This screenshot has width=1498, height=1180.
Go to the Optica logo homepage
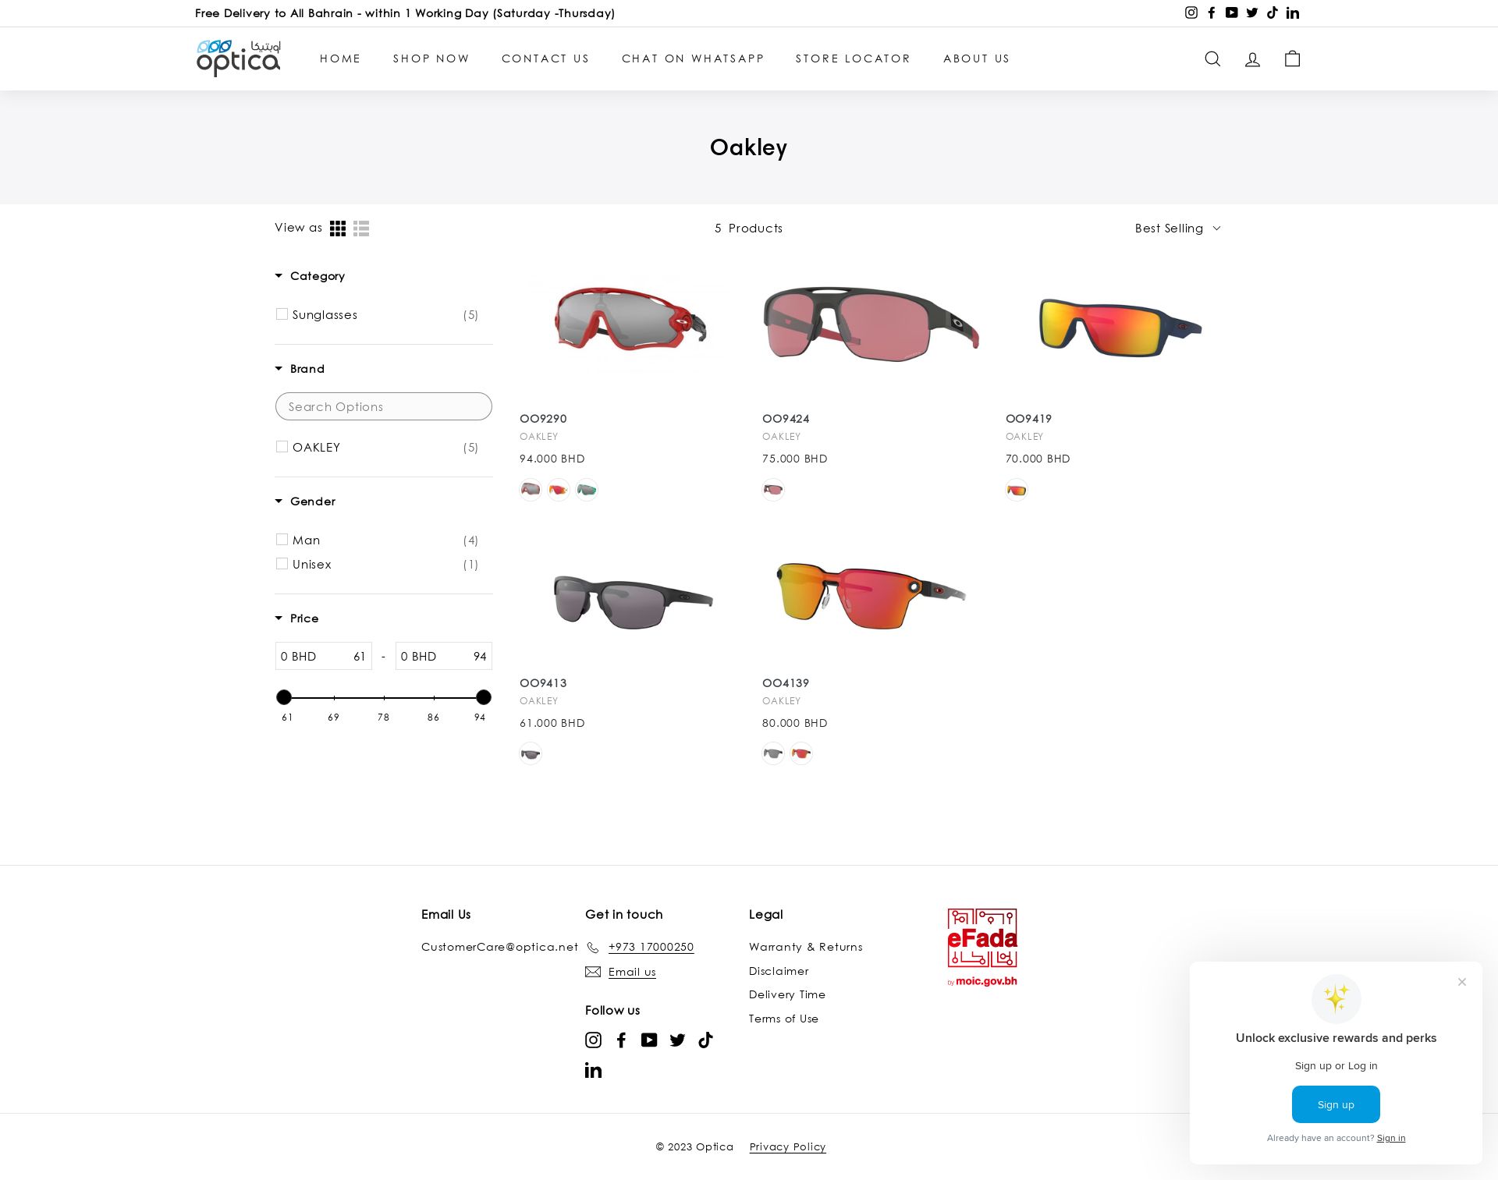point(239,58)
